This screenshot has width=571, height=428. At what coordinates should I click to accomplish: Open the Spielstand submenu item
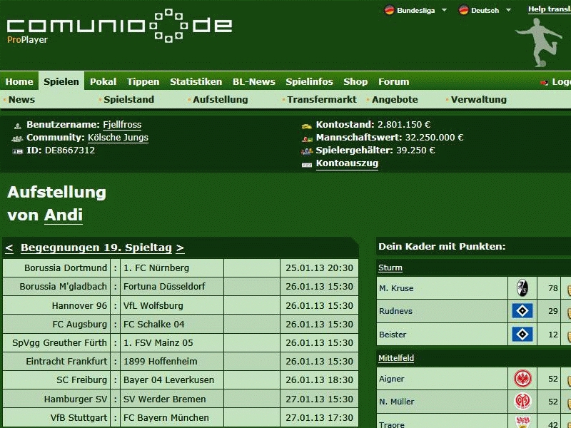[x=129, y=99]
